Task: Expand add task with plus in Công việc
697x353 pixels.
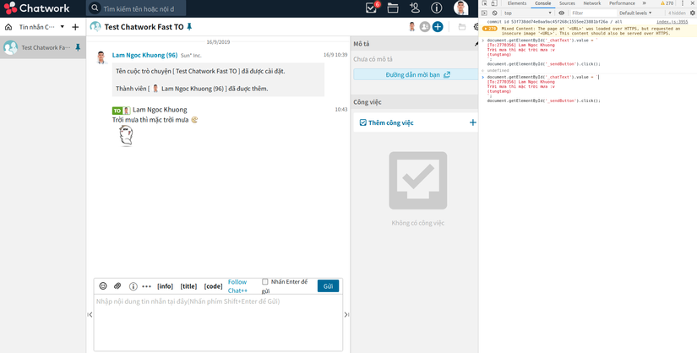Action: pyautogui.click(x=473, y=122)
